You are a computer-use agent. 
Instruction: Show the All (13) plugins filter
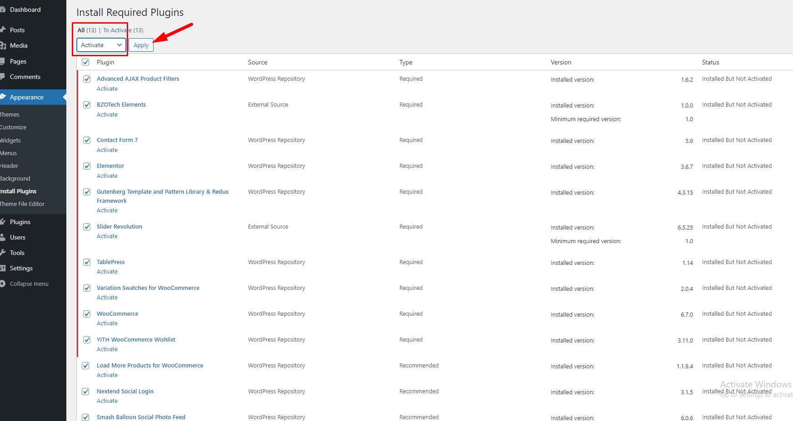point(87,30)
